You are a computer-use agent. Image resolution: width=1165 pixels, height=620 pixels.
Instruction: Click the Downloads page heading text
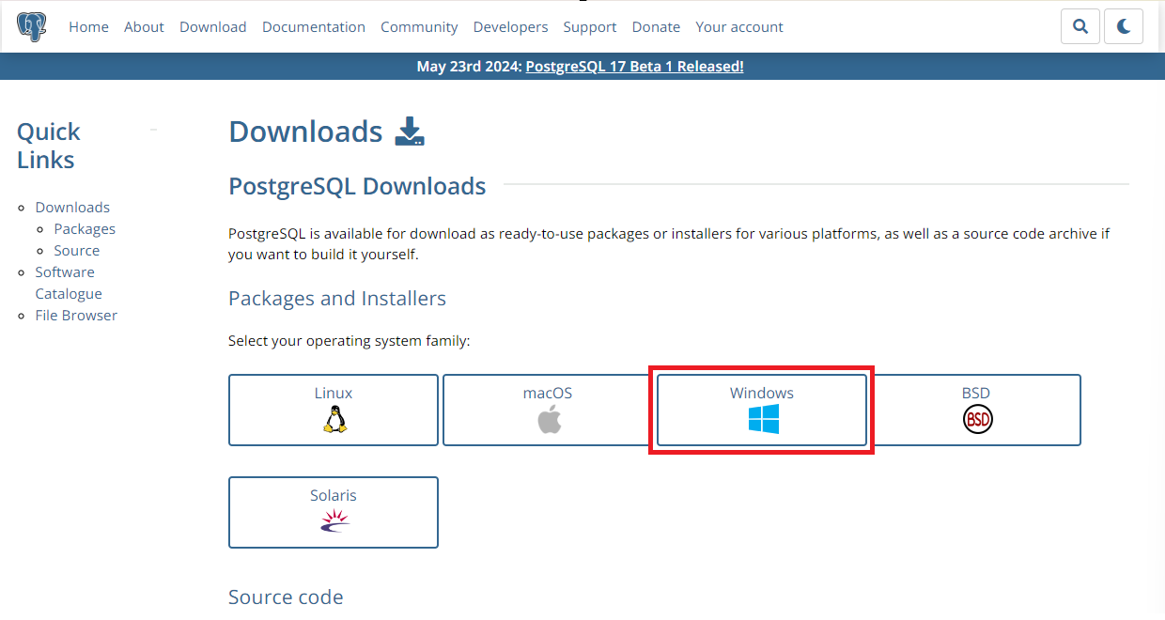click(x=305, y=132)
